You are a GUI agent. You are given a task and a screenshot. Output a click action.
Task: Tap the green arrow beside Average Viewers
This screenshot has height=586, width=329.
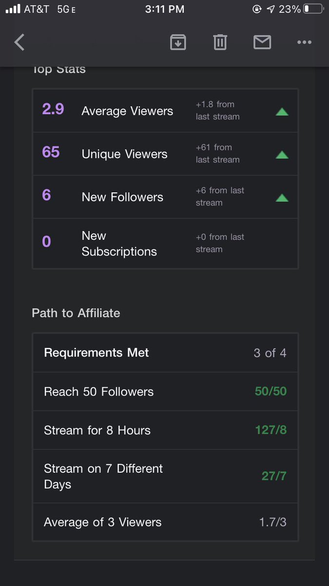tap(282, 112)
